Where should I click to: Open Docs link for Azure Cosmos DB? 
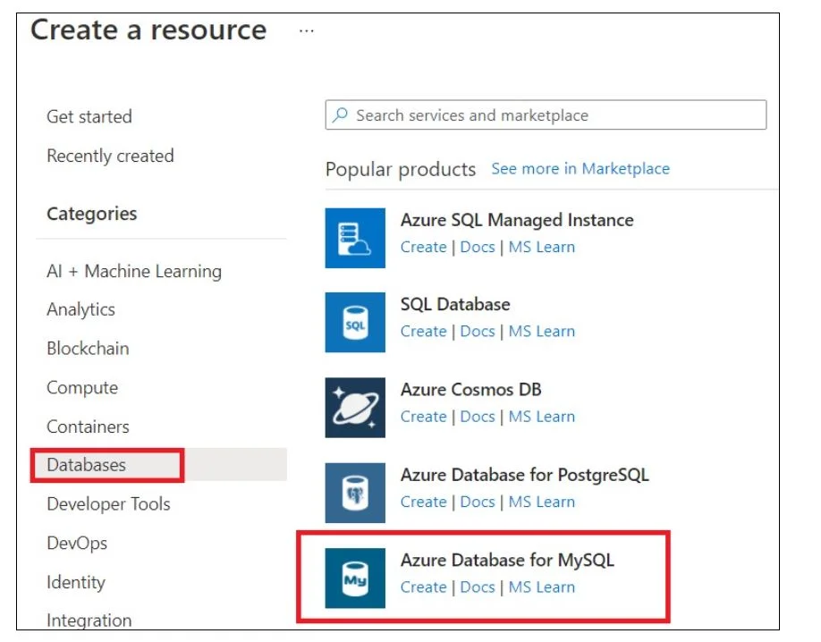click(x=478, y=417)
